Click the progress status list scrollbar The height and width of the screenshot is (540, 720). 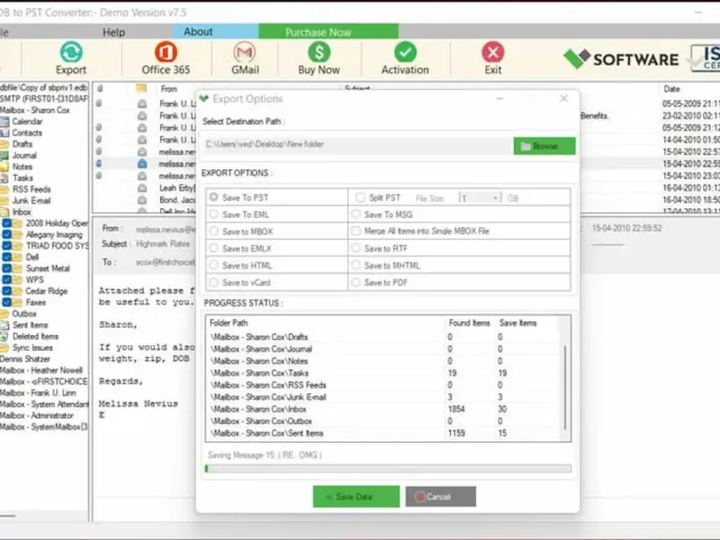(x=565, y=388)
